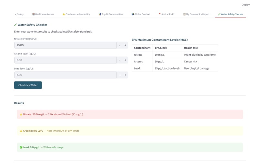Click the test tube icon on Water Safety Checker tab
The height and width of the screenshot is (163, 260).
point(219,14)
